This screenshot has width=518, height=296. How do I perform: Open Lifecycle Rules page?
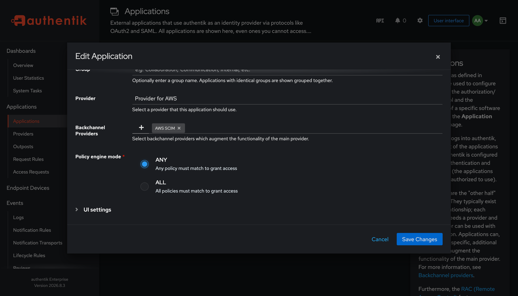[x=29, y=256]
